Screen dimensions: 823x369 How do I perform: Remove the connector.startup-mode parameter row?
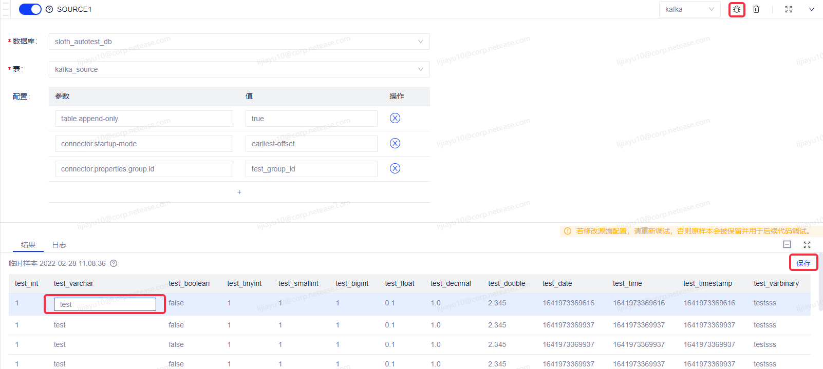tap(395, 143)
